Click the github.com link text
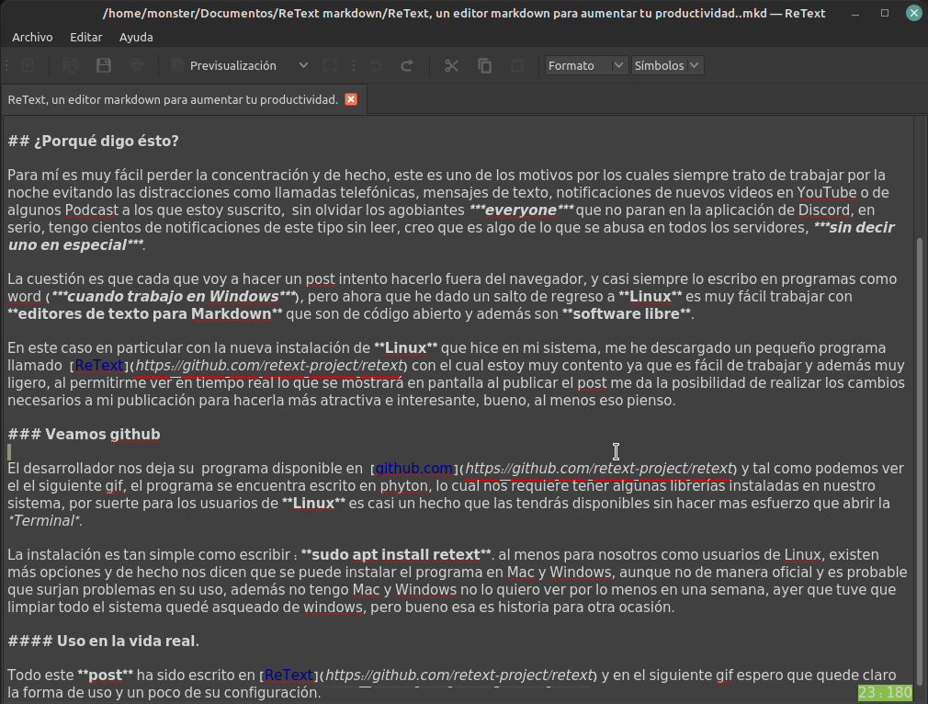The width and height of the screenshot is (928, 704). [x=414, y=469]
